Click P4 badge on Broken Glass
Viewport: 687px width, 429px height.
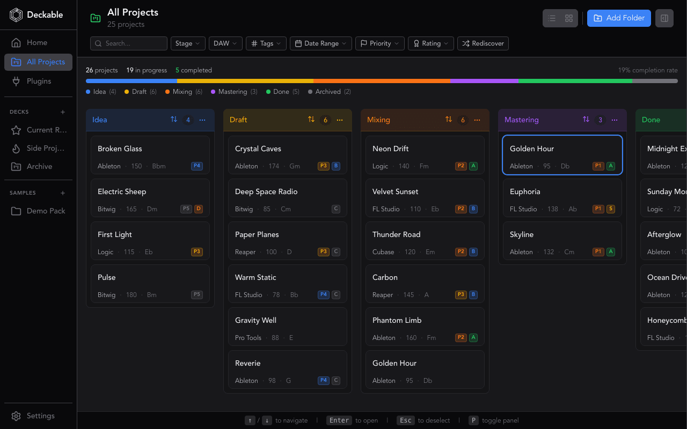coord(197,166)
